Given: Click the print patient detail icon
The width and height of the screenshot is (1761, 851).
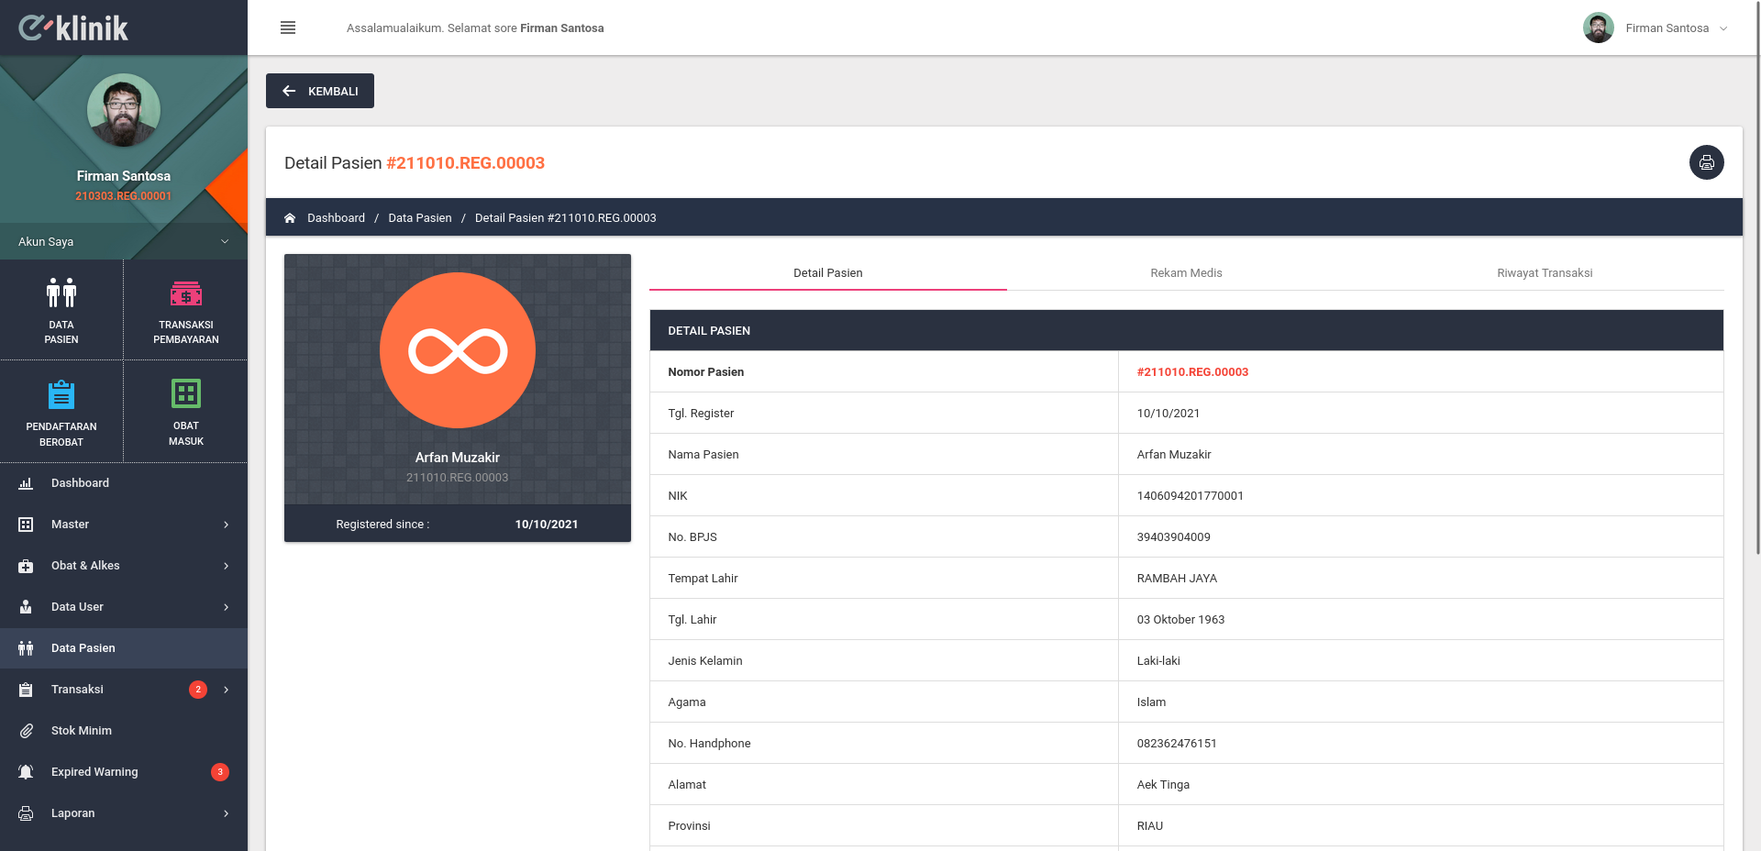Looking at the screenshot, I should (x=1706, y=162).
